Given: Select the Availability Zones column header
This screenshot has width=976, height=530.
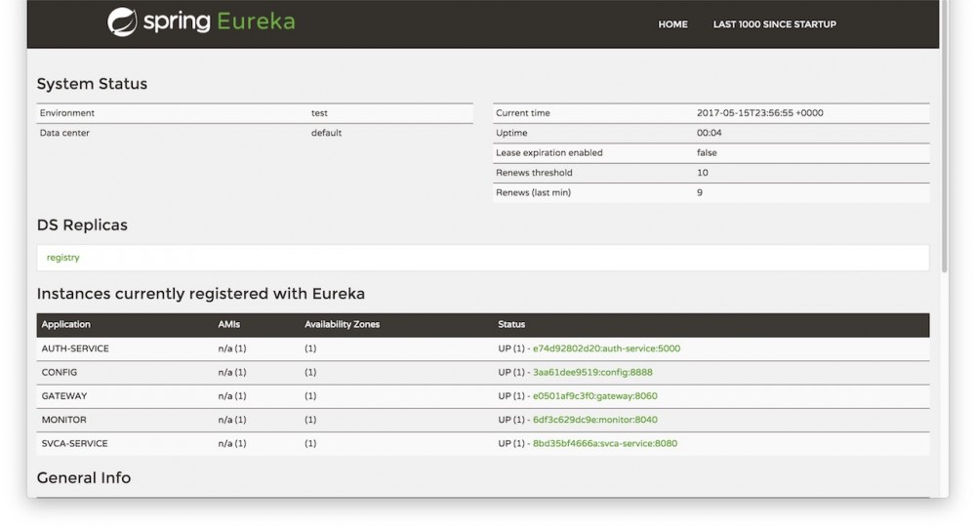Looking at the screenshot, I should tap(342, 325).
